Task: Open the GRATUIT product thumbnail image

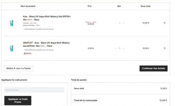Action: click(x=12, y=48)
